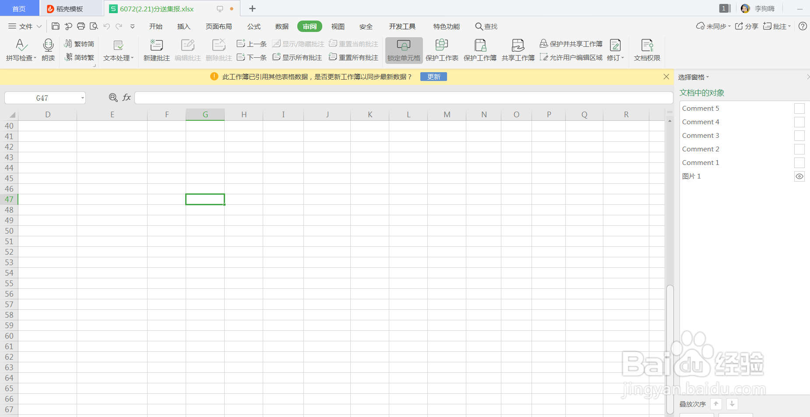The width and height of the screenshot is (810, 417).
Task: Close the yellow update notification bar
Action: pyautogui.click(x=666, y=77)
